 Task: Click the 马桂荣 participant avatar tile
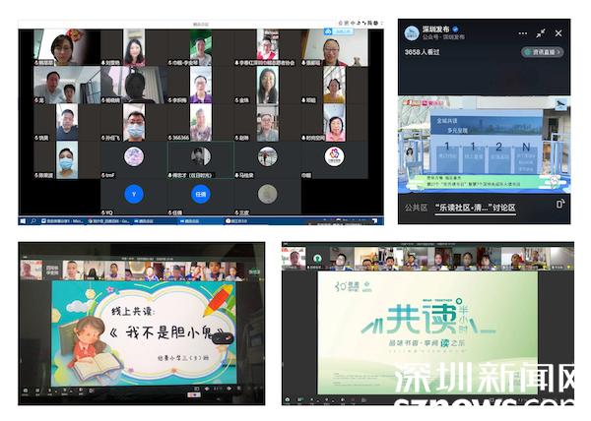(267, 157)
